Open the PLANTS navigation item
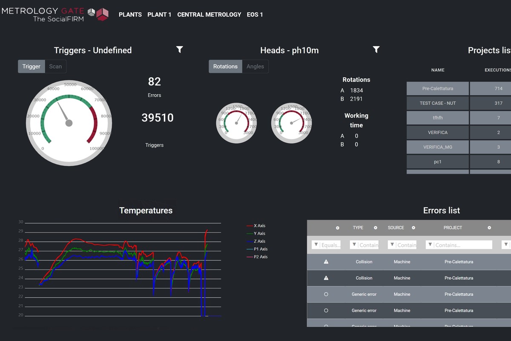 [130, 14]
